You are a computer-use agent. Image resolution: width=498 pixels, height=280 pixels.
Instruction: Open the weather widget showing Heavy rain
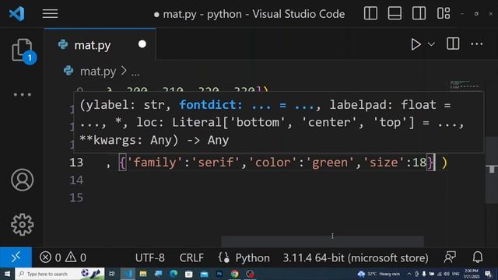click(x=379, y=274)
